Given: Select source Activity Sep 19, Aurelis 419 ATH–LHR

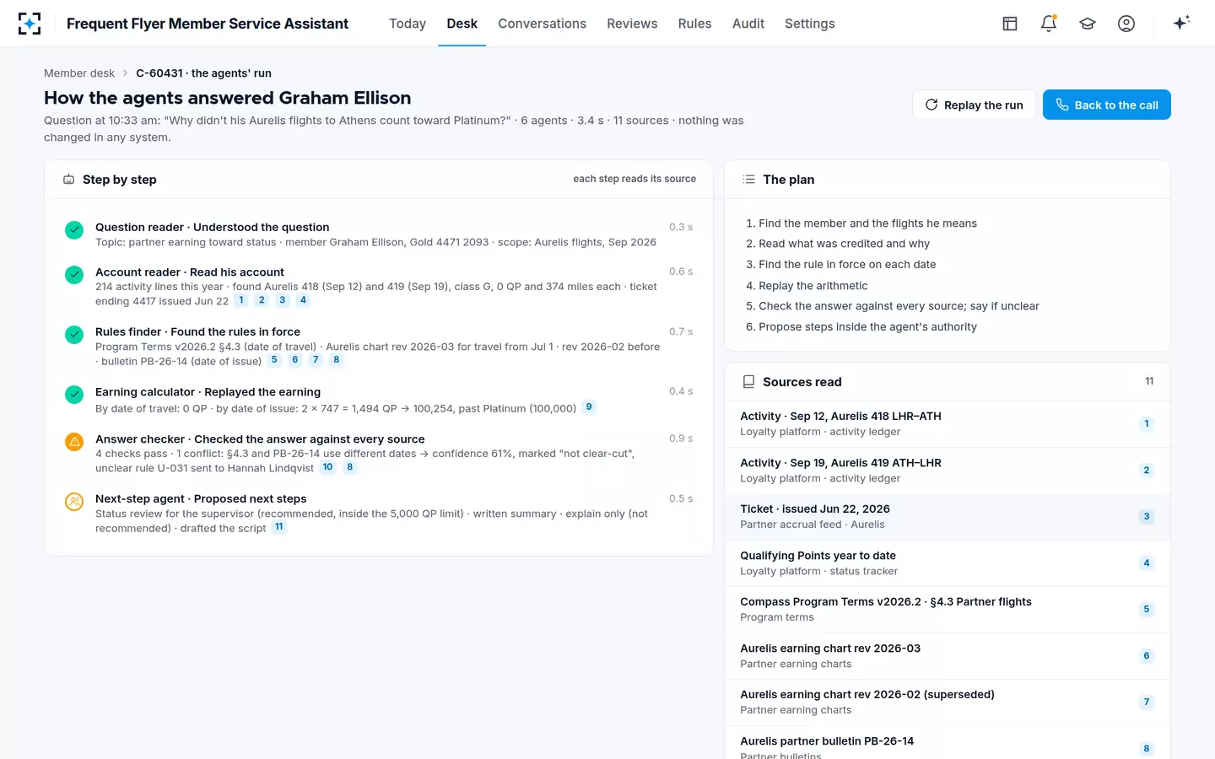Looking at the screenshot, I should point(948,471).
